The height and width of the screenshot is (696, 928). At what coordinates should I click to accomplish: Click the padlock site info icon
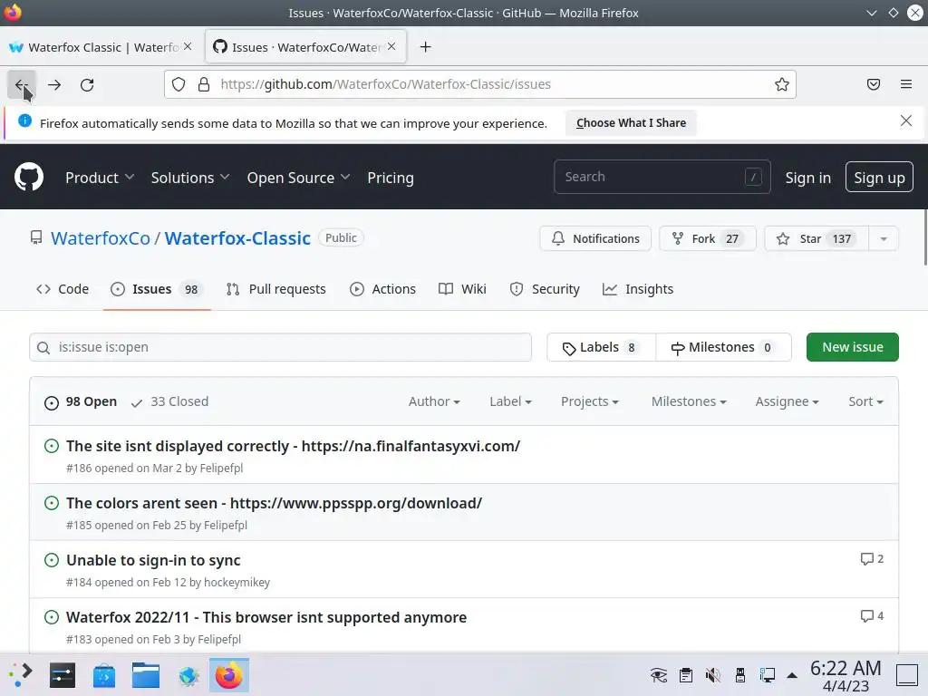coord(204,84)
